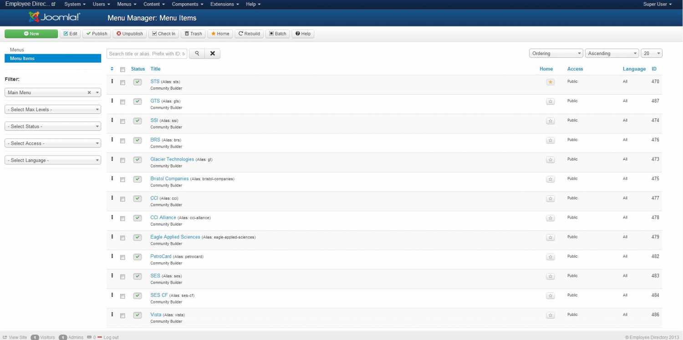
Task: Open the Ordering sort dropdown
Action: pos(556,53)
